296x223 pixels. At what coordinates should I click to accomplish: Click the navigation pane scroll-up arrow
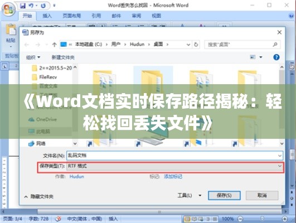[75, 67]
